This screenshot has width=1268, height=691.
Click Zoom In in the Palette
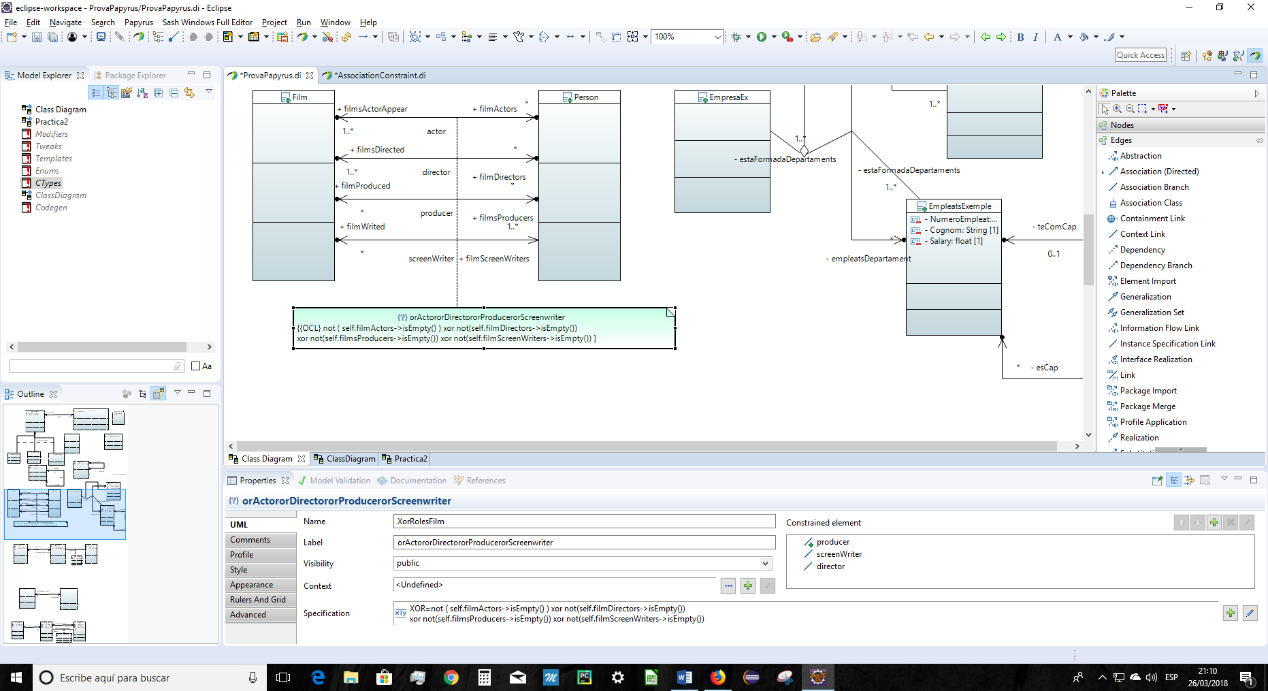pos(1117,108)
